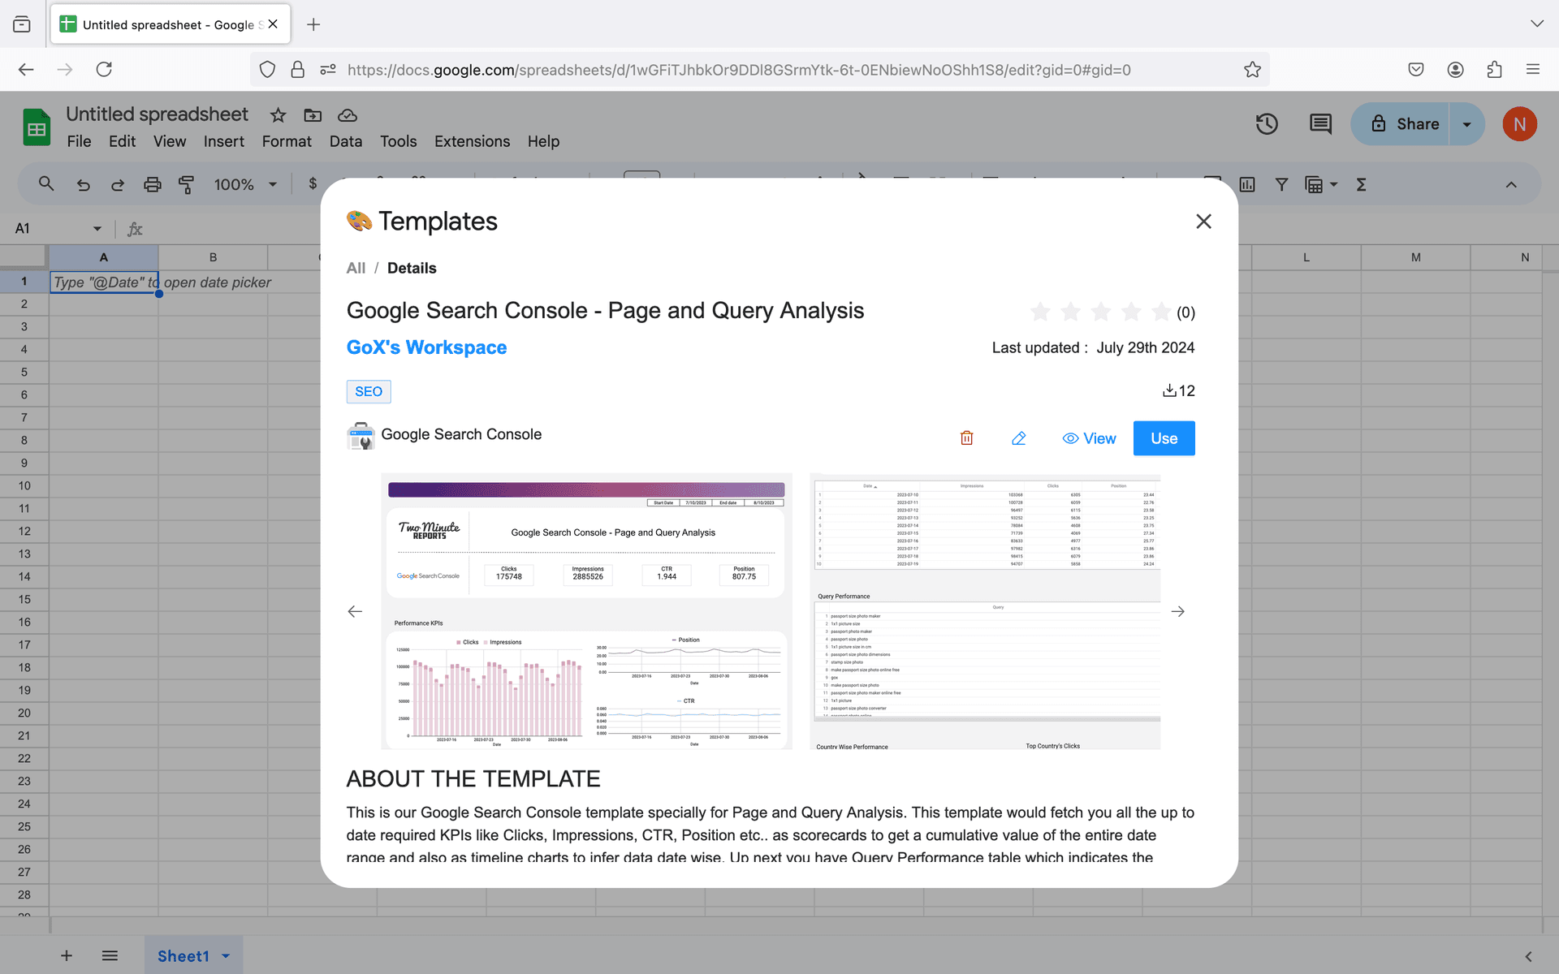Screen dimensions: 1559x974
Task: Check cloud save status icon
Action: 348,115
